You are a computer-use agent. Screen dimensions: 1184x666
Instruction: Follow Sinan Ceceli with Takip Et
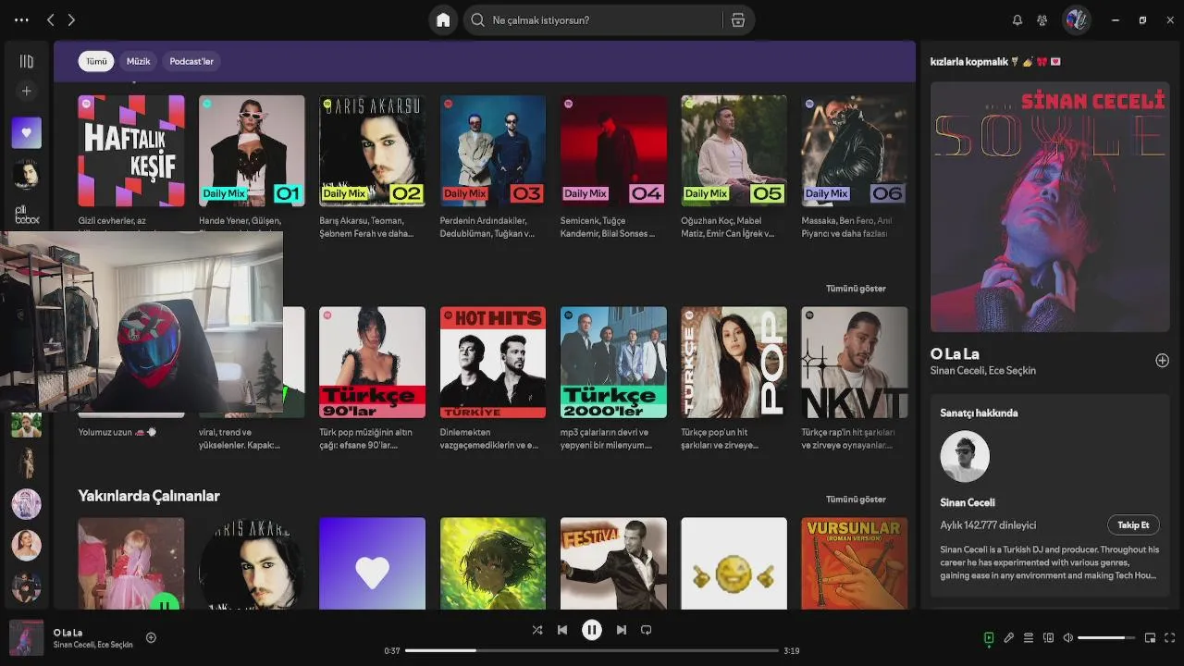[1133, 524]
